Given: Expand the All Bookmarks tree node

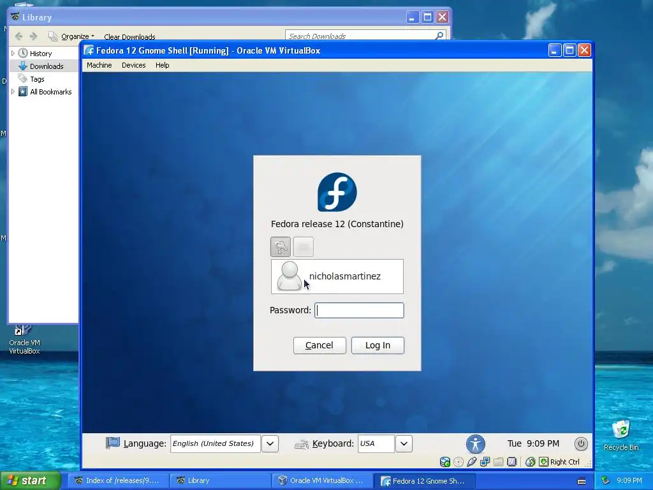Looking at the screenshot, I should pyautogui.click(x=13, y=92).
